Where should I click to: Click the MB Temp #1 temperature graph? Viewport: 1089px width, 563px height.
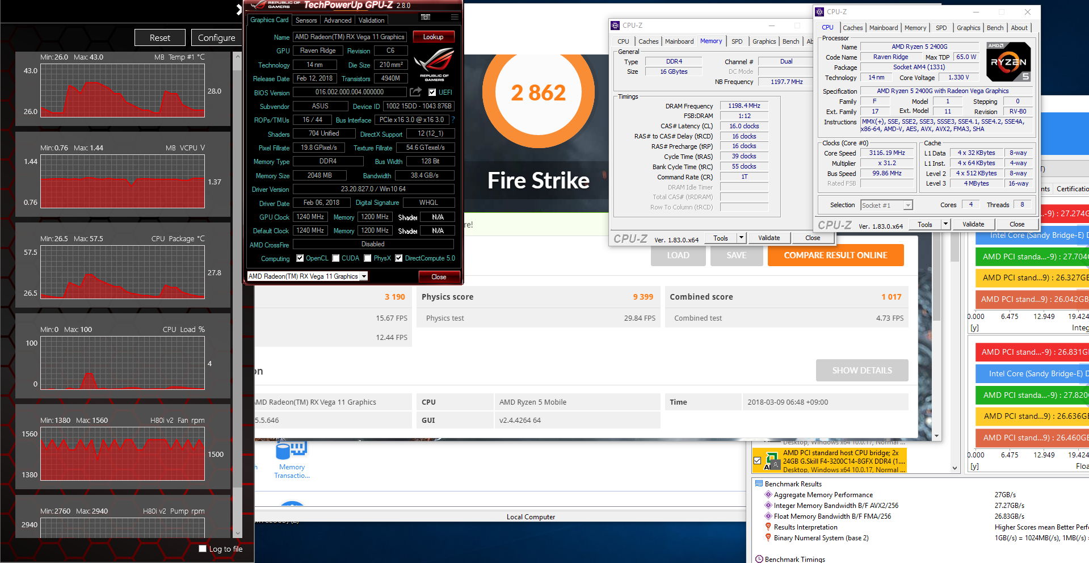point(123,90)
